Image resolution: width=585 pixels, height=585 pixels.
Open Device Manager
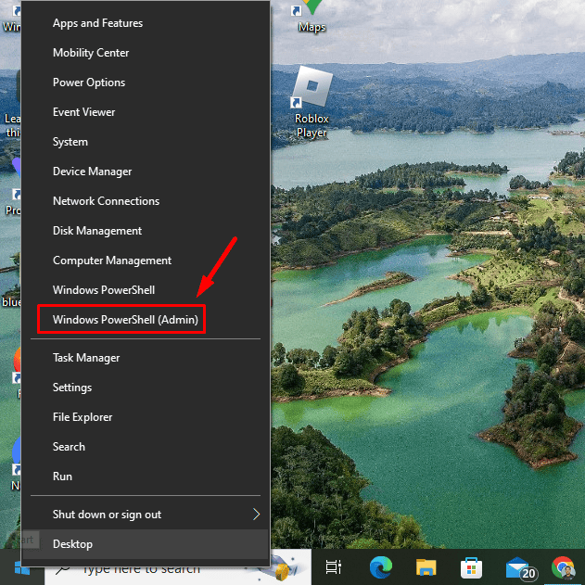(x=146, y=172)
